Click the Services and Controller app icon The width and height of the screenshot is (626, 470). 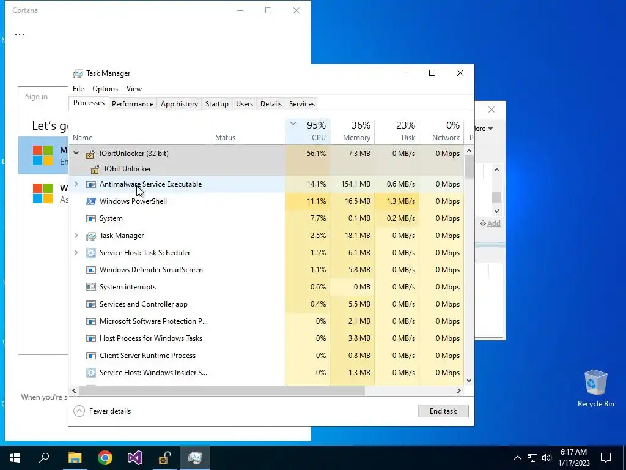click(91, 304)
